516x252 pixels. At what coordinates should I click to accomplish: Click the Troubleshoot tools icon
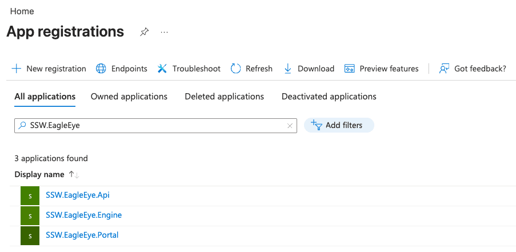click(162, 69)
